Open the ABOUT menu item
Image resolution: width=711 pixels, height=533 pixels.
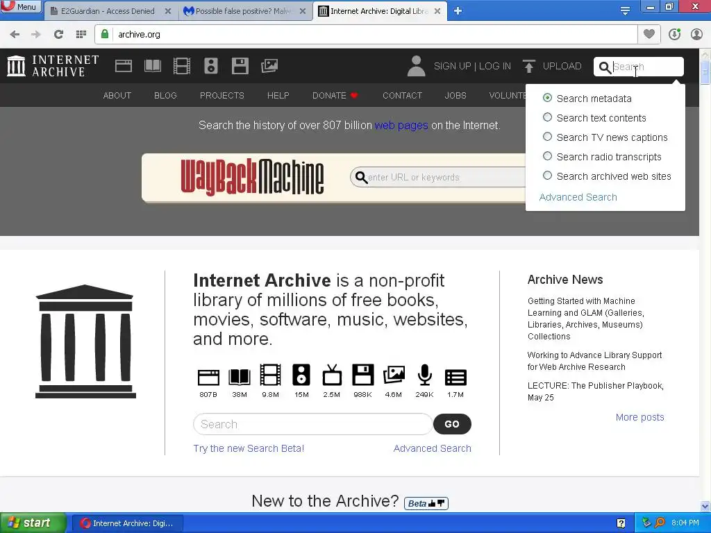pyautogui.click(x=117, y=96)
